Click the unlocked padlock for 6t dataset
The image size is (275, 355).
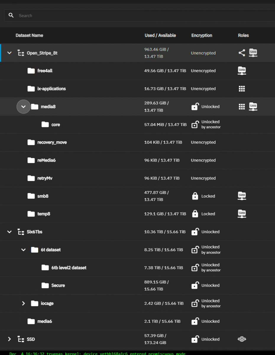[195, 250]
